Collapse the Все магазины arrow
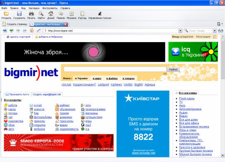The image size is (225, 162). point(177,93)
